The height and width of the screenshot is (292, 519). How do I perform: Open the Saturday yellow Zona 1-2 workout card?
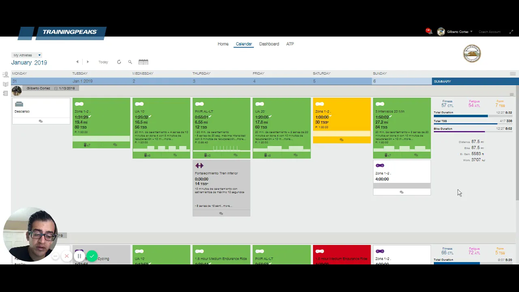coord(342,120)
